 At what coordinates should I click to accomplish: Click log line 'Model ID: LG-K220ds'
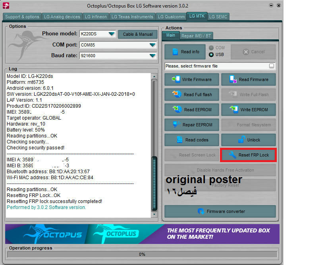tap(30, 76)
